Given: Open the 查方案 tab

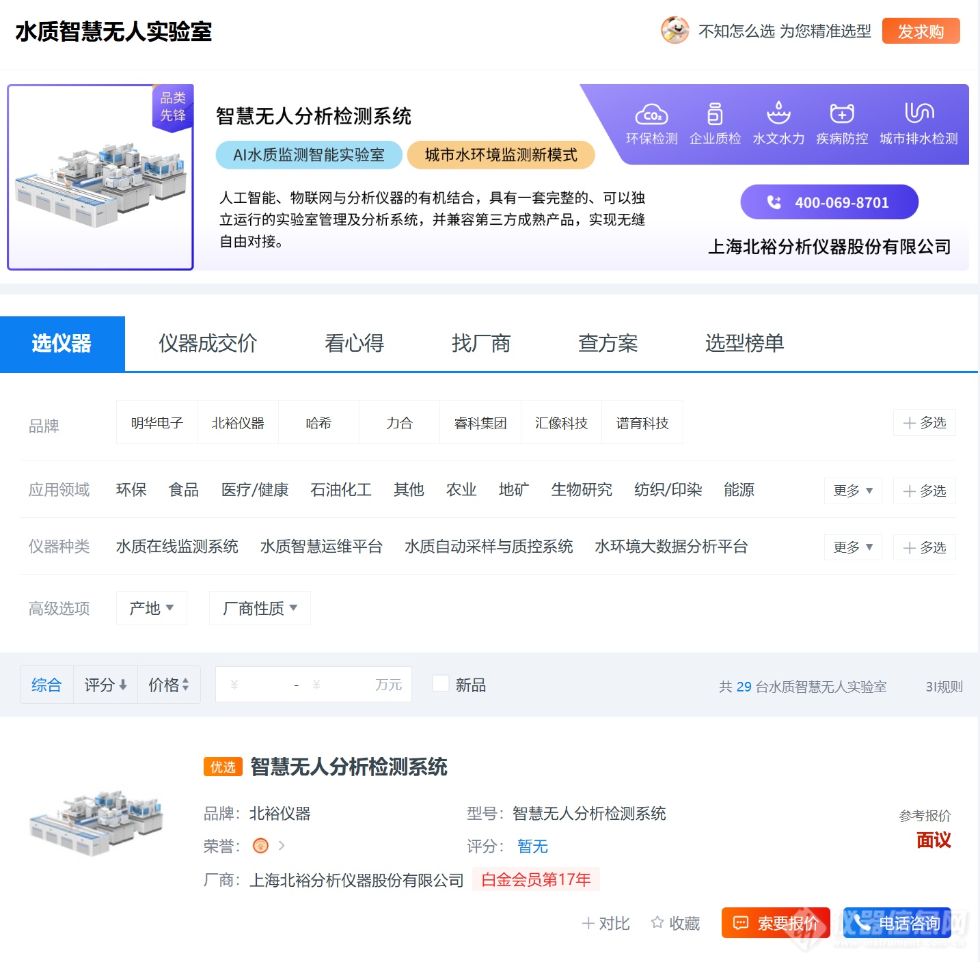Looking at the screenshot, I should (608, 343).
